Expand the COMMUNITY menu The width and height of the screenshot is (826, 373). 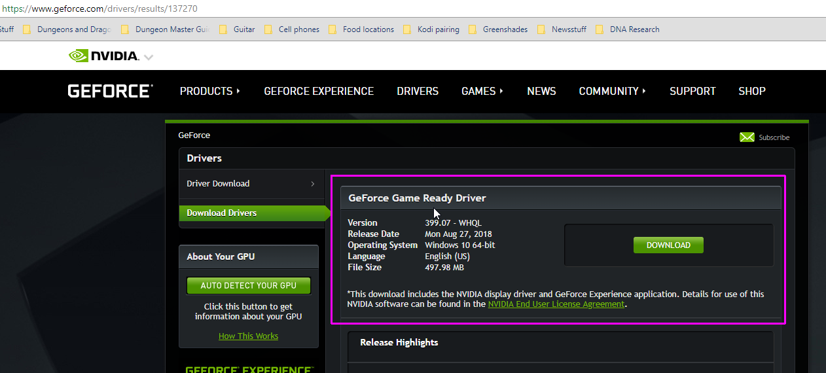point(613,91)
